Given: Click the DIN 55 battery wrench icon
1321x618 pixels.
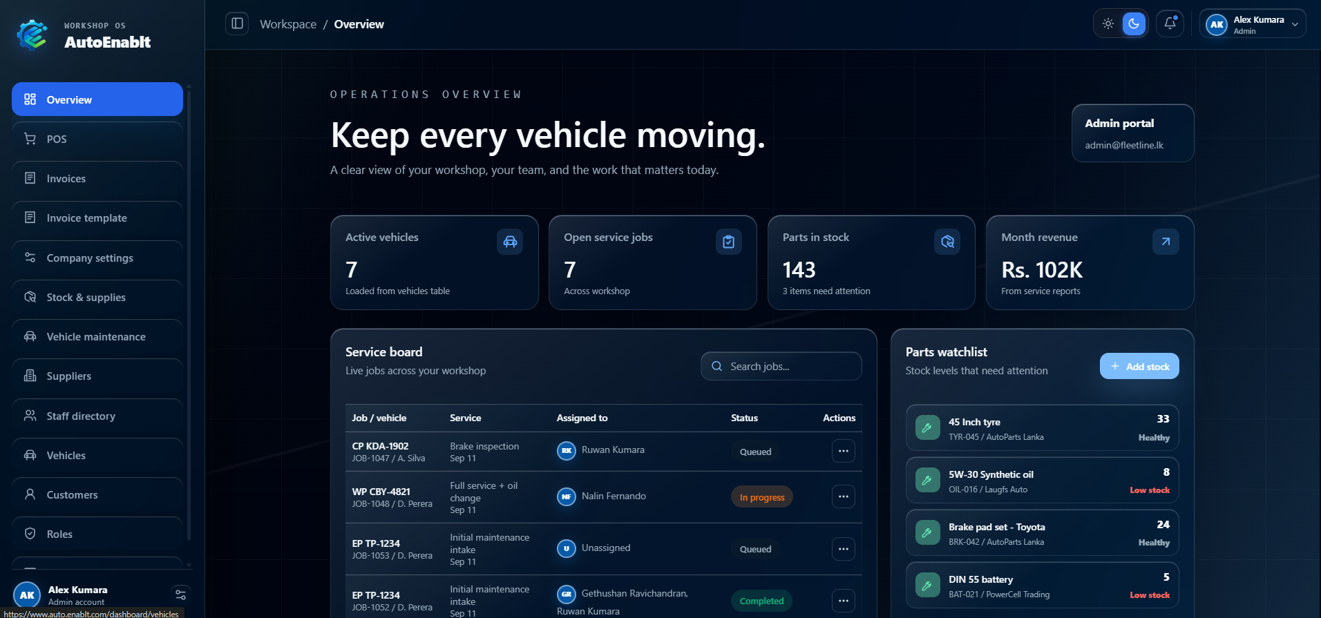Looking at the screenshot, I should tap(927, 586).
